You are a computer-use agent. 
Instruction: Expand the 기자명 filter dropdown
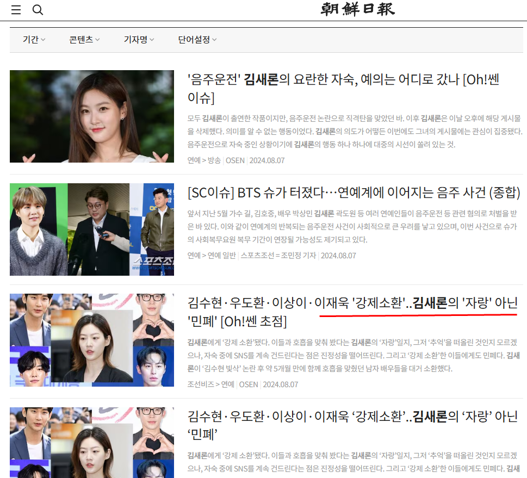click(x=139, y=40)
